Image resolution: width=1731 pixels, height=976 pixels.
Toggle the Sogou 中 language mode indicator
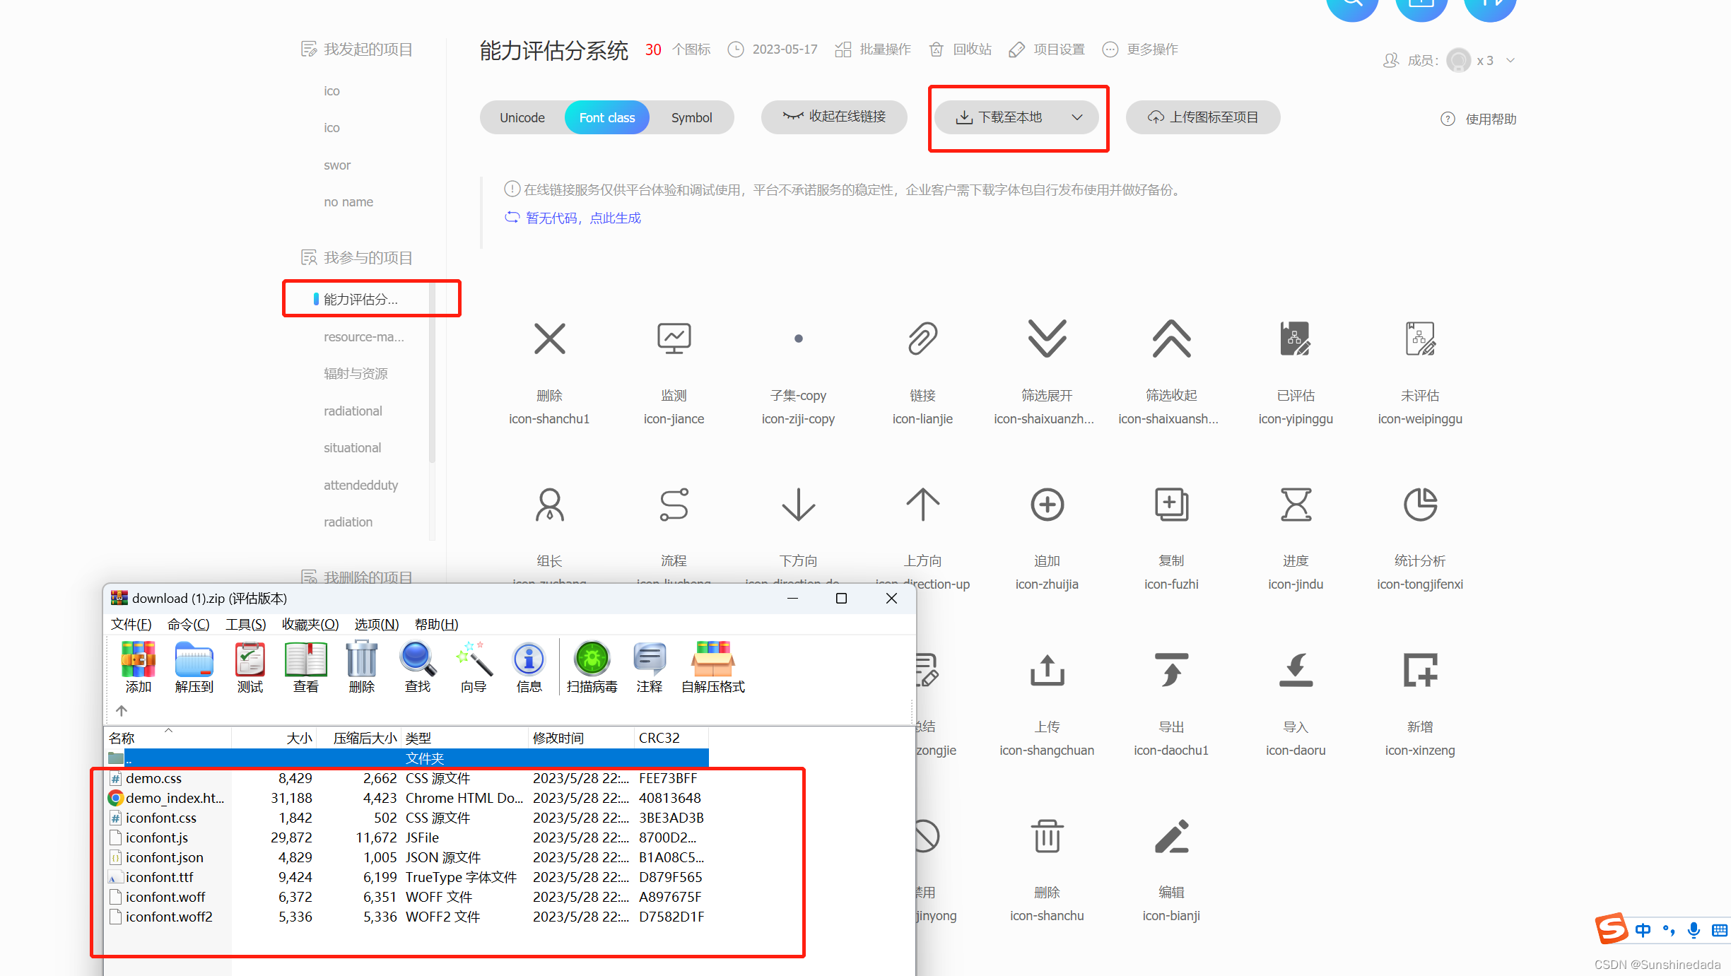pos(1643,930)
